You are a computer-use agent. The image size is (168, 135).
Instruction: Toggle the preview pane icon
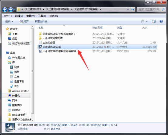click(154, 21)
